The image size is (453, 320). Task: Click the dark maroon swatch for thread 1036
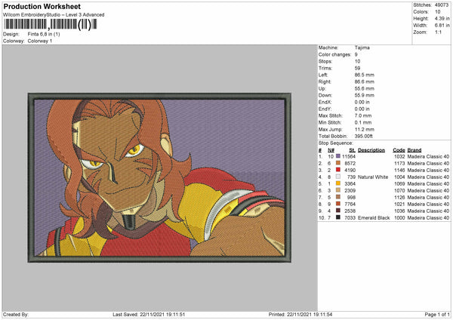[338, 211]
